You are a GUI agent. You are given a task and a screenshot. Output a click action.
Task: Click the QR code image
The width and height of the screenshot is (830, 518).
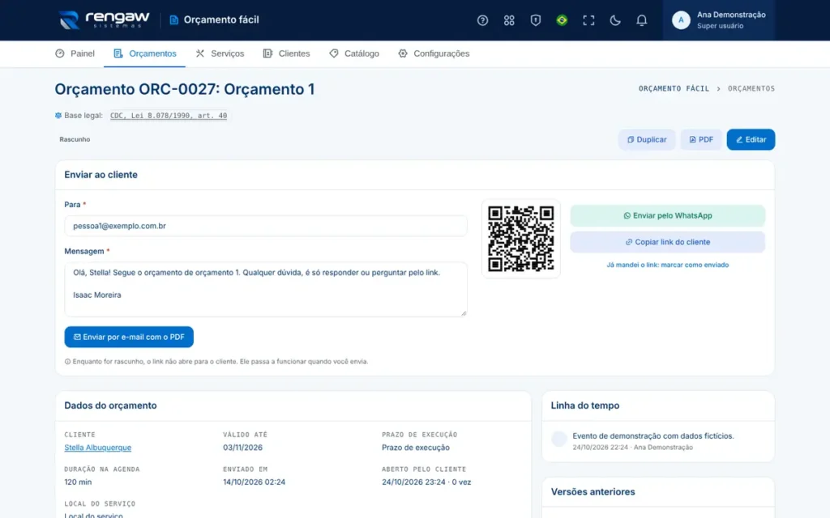521,239
